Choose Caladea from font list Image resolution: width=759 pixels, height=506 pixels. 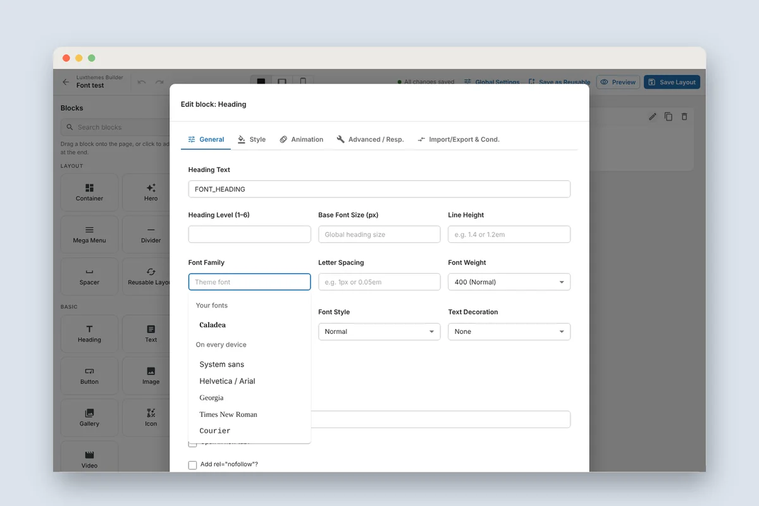(x=250, y=325)
